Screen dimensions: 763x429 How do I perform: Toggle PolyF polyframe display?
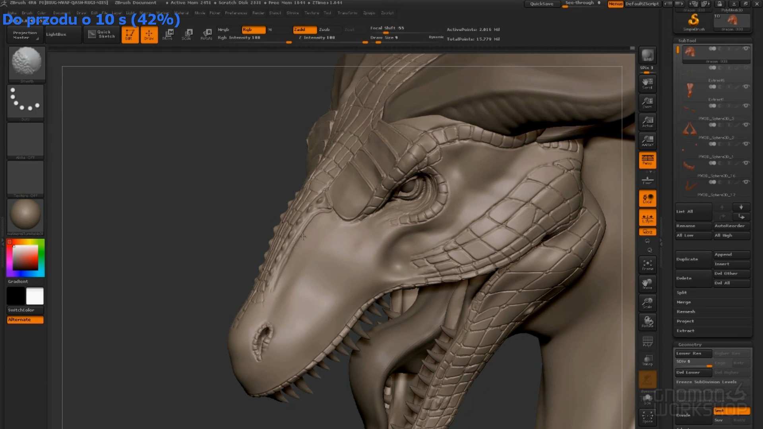(647, 341)
